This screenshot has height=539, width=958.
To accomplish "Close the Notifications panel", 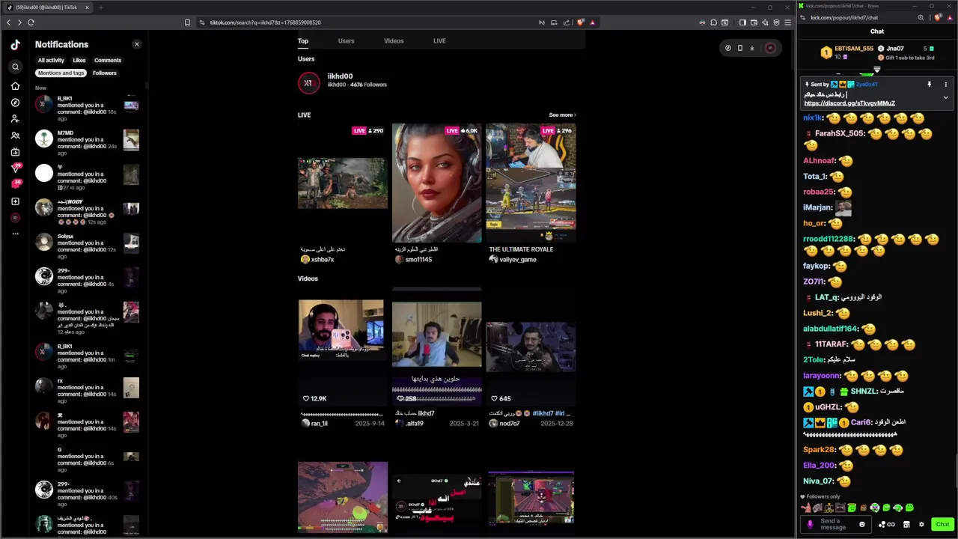I will pos(136,44).
